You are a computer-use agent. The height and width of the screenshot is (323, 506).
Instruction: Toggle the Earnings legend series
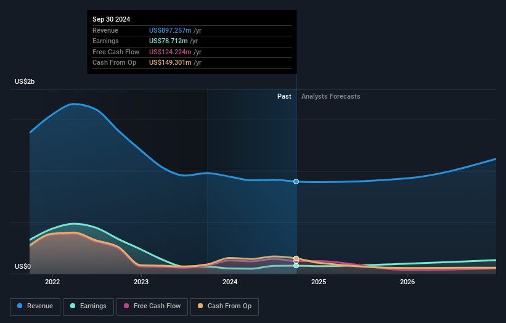[x=88, y=306]
